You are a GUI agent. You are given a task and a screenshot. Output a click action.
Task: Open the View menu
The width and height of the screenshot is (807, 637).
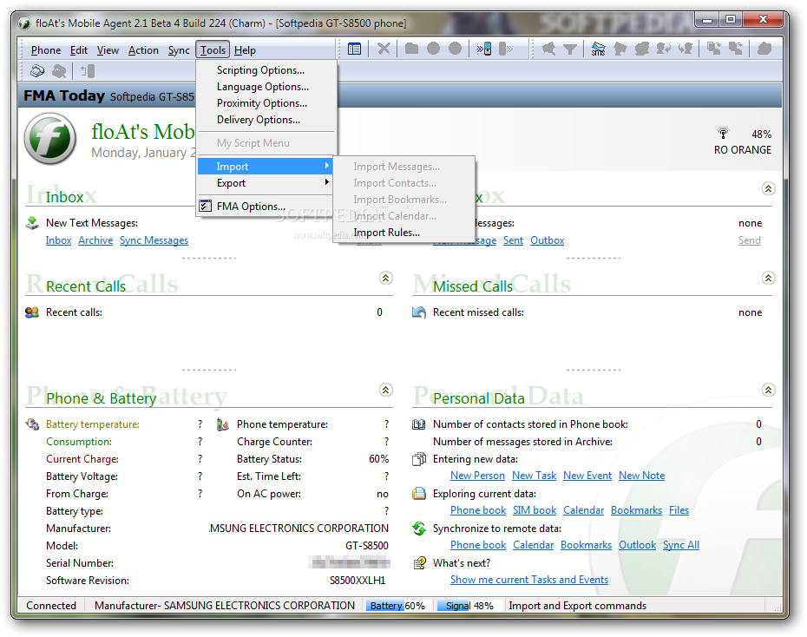pos(108,50)
